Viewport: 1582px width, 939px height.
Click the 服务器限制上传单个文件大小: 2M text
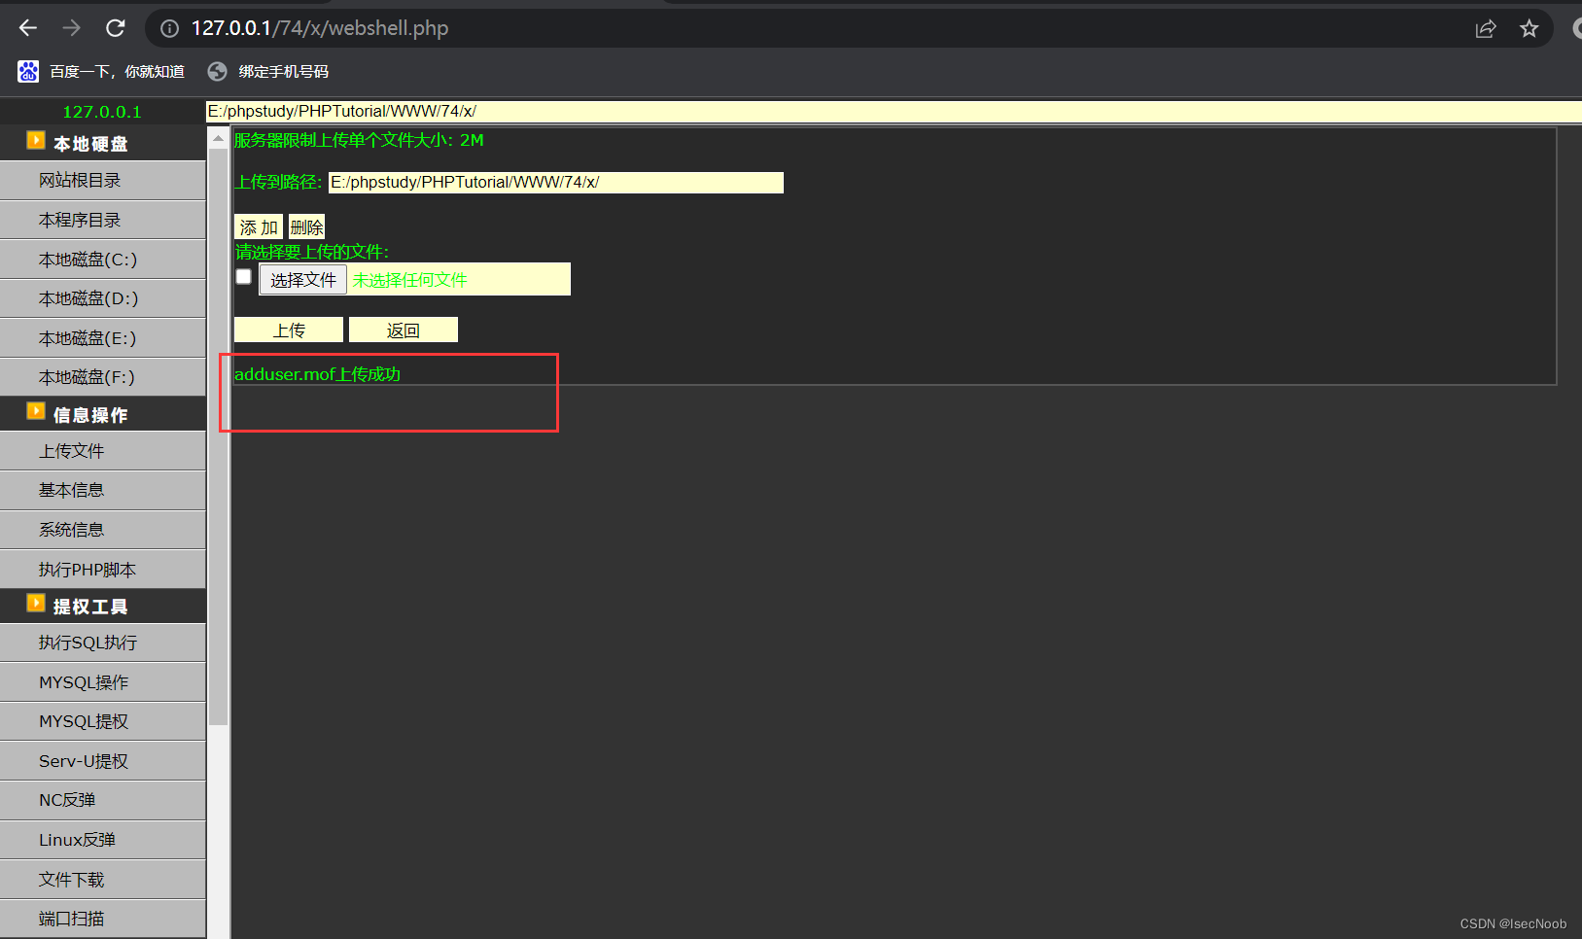pyautogui.click(x=359, y=140)
